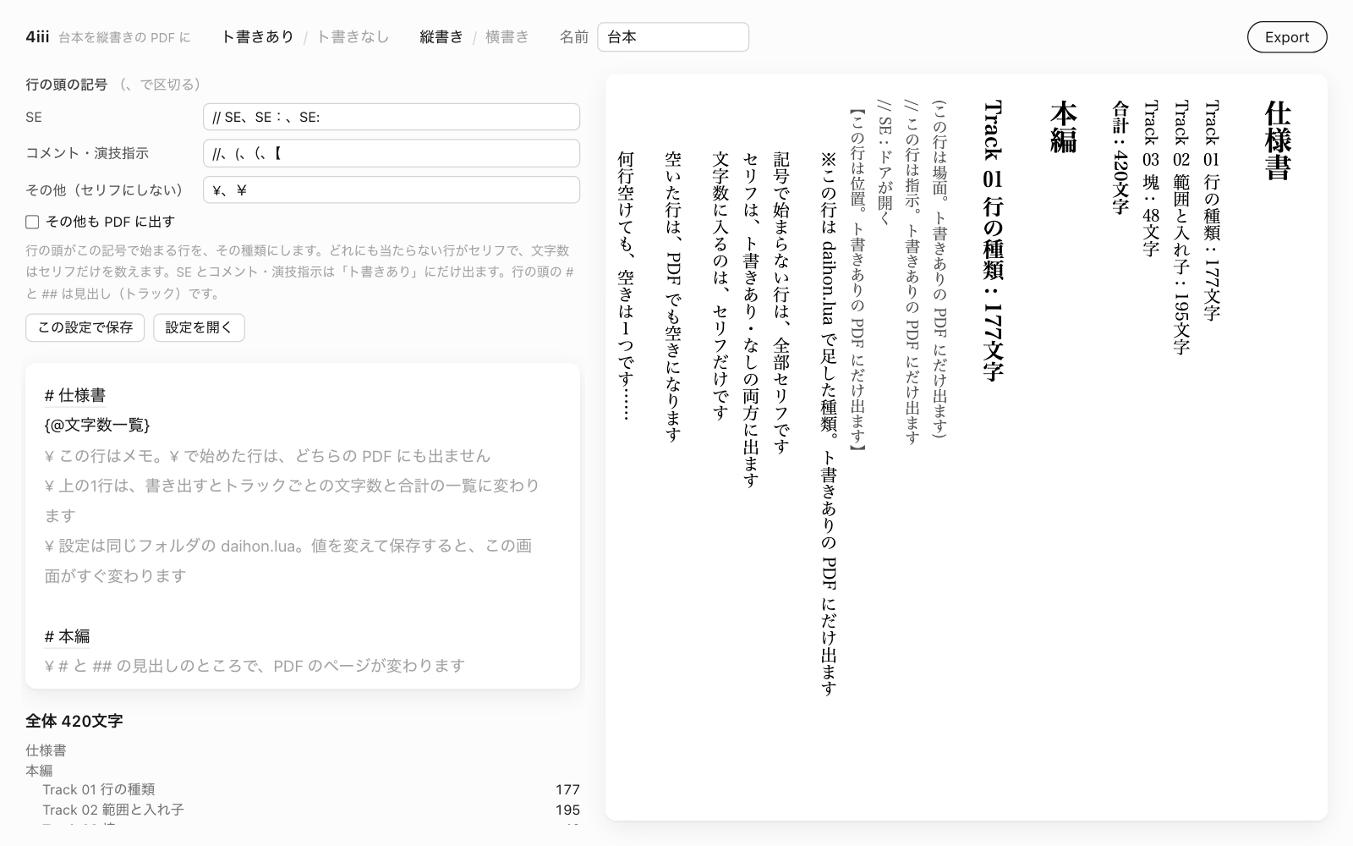Click the ¥ この行はメモ line in editor
The height and width of the screenshot is (846, 1353).
click(x=267, y=456)
